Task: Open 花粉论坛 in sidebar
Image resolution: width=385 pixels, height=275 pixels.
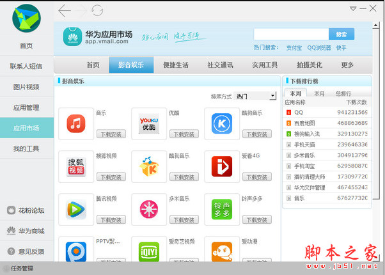Action: [x=26, y=210]
